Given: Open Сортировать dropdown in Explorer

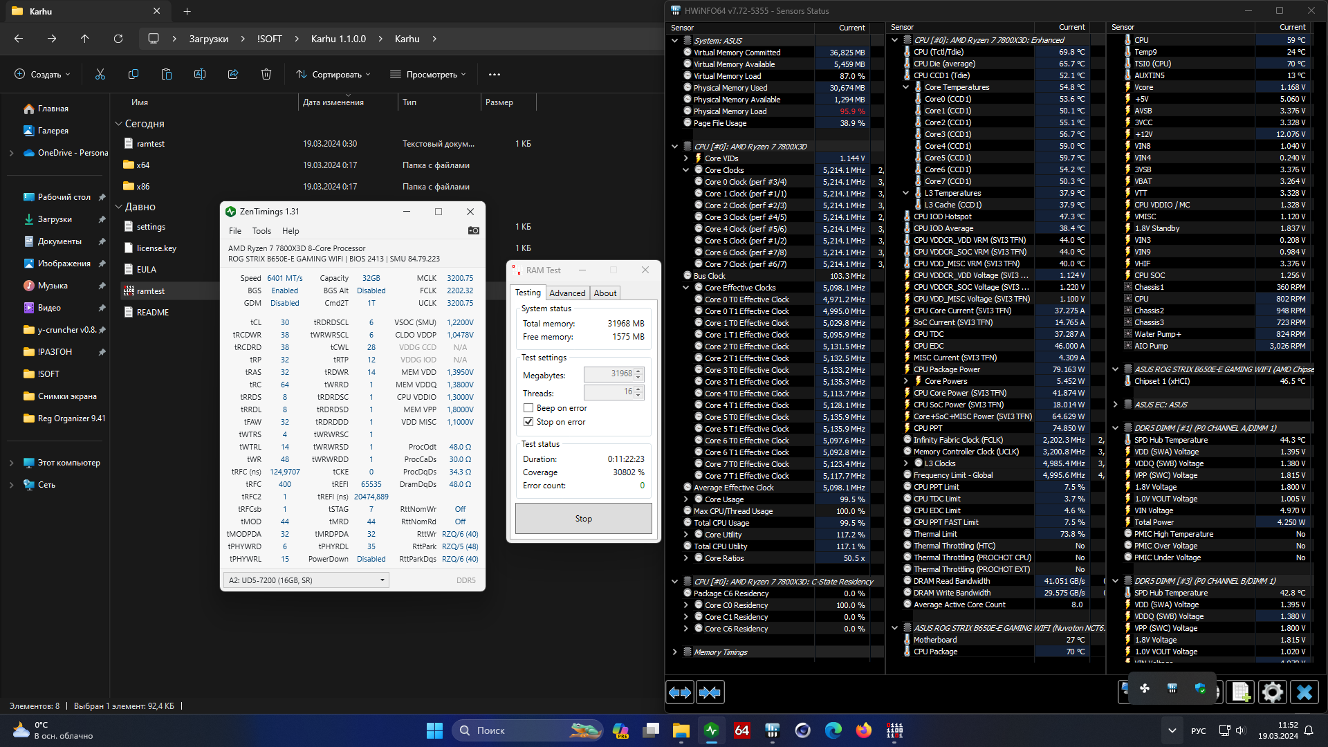Looking at the screenshot, I should [333, 75].
